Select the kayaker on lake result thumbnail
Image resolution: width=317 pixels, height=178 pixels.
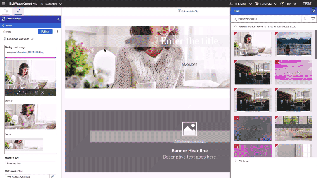click(293, 44)
